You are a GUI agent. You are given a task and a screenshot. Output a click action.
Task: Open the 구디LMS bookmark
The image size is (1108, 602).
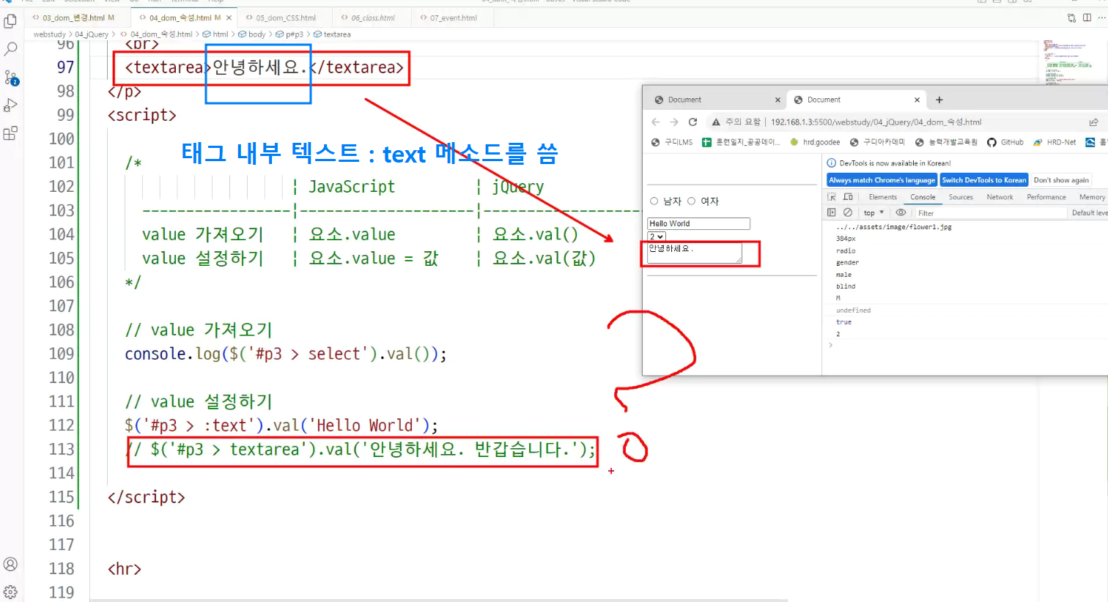coord(672,142)
